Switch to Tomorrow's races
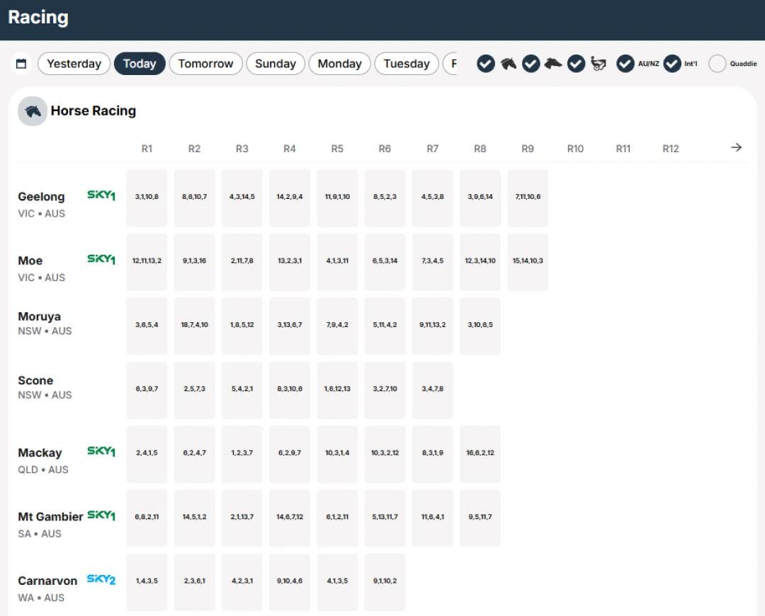Viewport: 765px width, 616px height. (x=206, y=64)
